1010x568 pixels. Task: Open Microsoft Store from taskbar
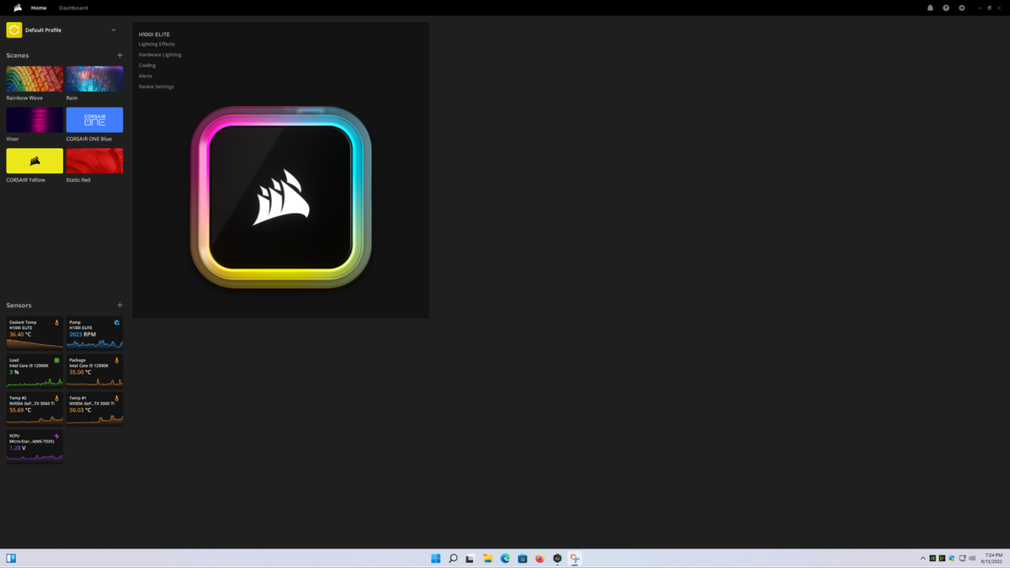tap(522, 559)
